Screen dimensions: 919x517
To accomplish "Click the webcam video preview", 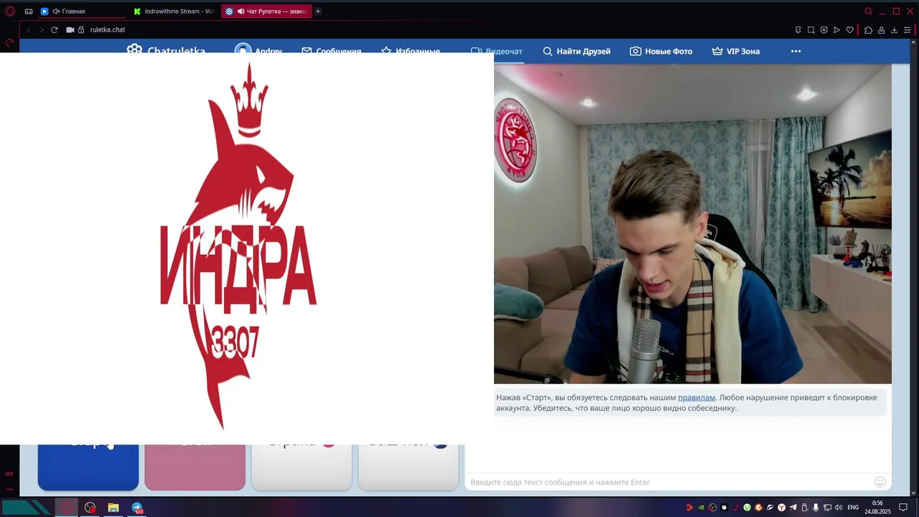I will [x=693, y=224].
